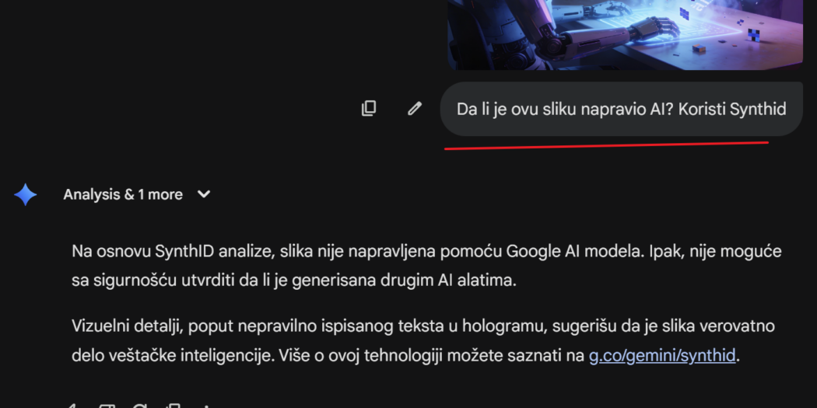Open the attached robot image thumbnail
This screenshot has height=408, width=817.
(x=625, y=34)
